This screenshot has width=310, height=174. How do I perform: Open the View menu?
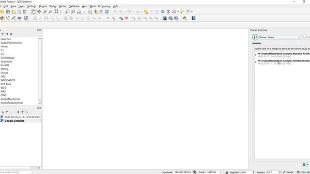[13, 6]
